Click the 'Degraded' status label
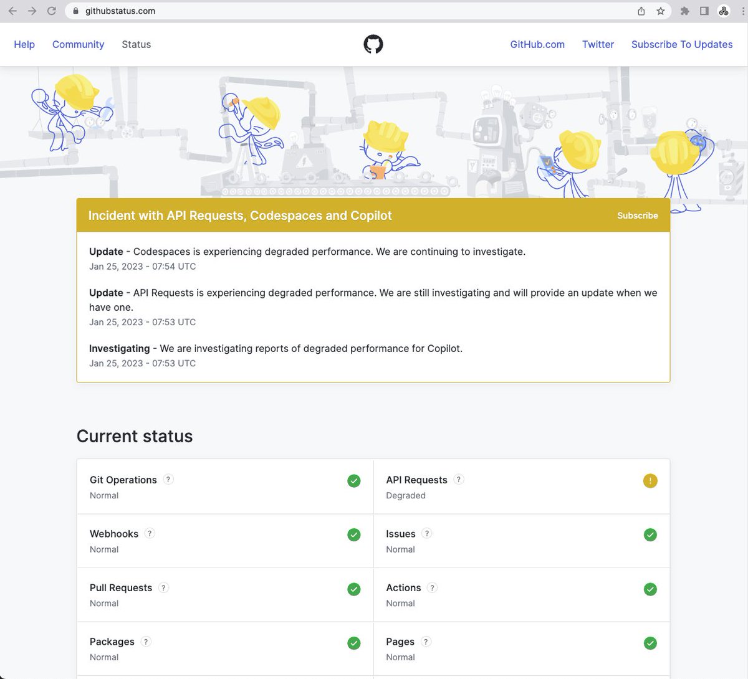Viewport: 748px width, 679px height. point(406,495)
